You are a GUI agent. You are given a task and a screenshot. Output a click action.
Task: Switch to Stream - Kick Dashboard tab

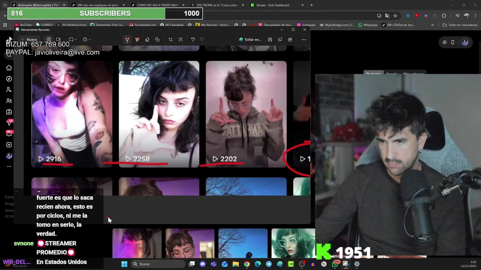pyautogui.click(x=277, y=5)
